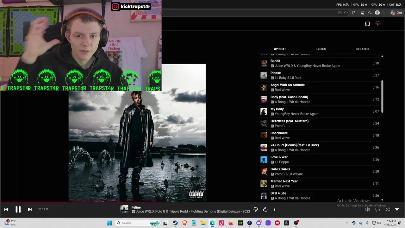
Task: Toggle shuffle in the player bar
Action: tap(388, 210)
